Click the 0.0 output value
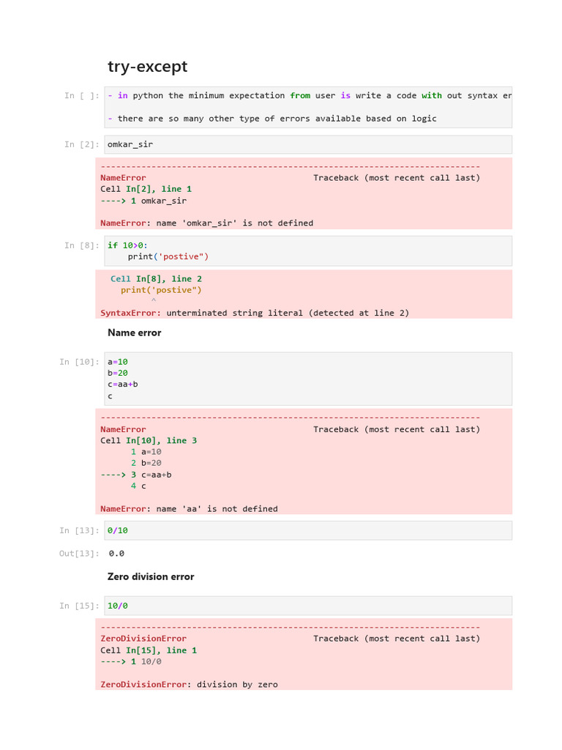 pos(116,554)
